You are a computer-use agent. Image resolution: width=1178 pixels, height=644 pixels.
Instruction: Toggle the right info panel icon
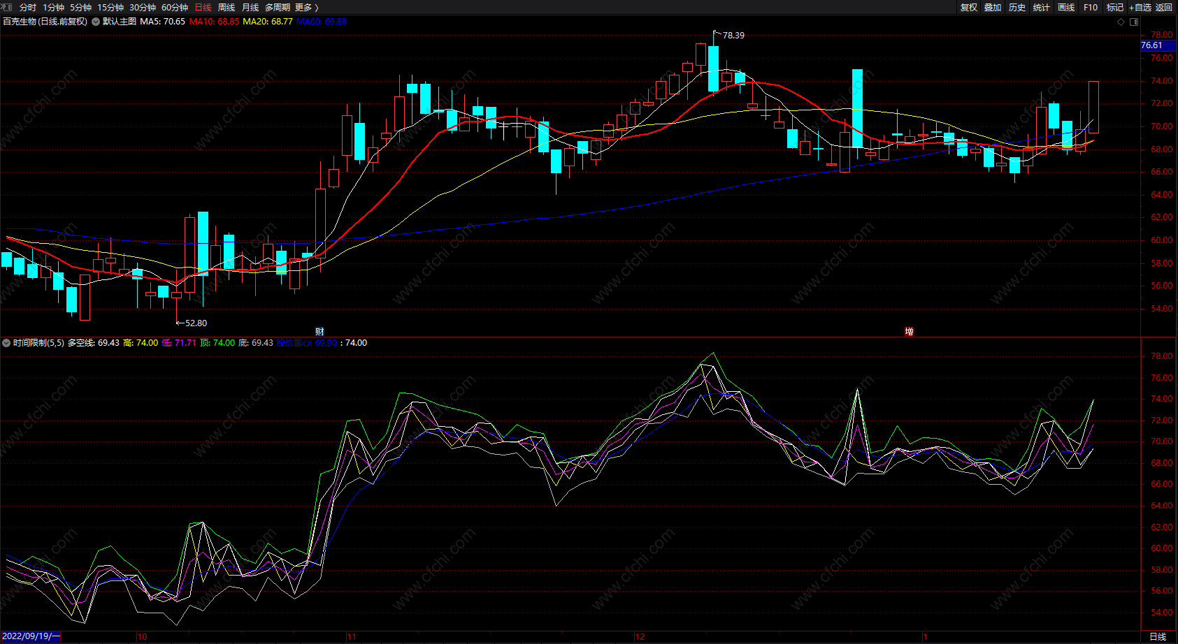click(1134, 22)
